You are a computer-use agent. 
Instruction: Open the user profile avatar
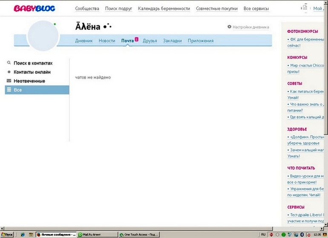pyautogui.click(x=43, y=37)
